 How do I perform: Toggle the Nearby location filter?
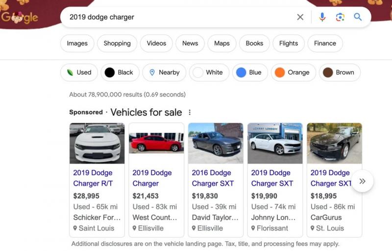(x=164, y=72)
